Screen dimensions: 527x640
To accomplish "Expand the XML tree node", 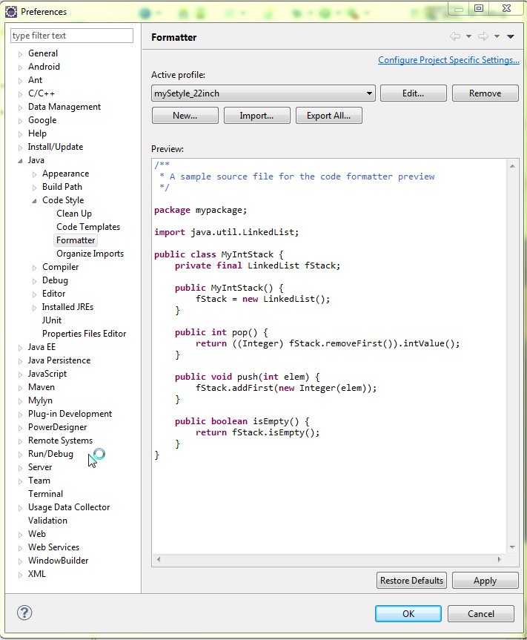I will click(x=21, y=575).
